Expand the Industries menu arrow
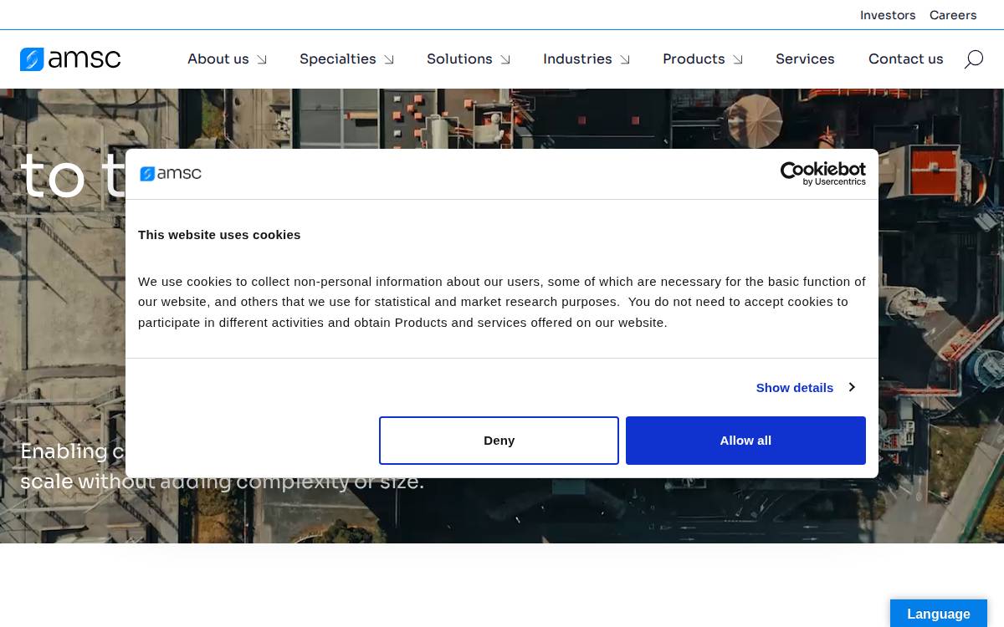 pos(625,59)
